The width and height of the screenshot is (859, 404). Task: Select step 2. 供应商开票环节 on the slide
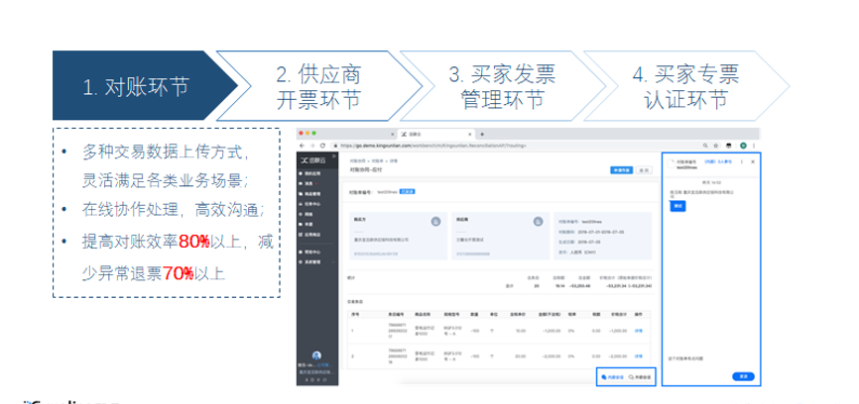[318, 86]
